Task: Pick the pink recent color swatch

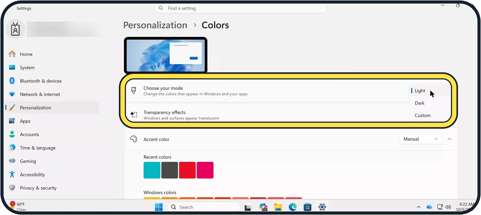Action: [205, 170]
